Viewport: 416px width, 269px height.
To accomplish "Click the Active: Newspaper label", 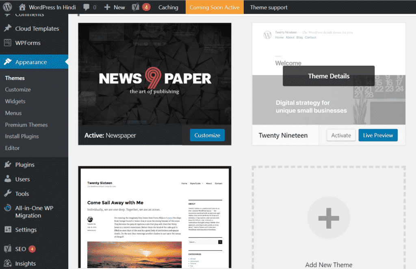I will point(110,135).
